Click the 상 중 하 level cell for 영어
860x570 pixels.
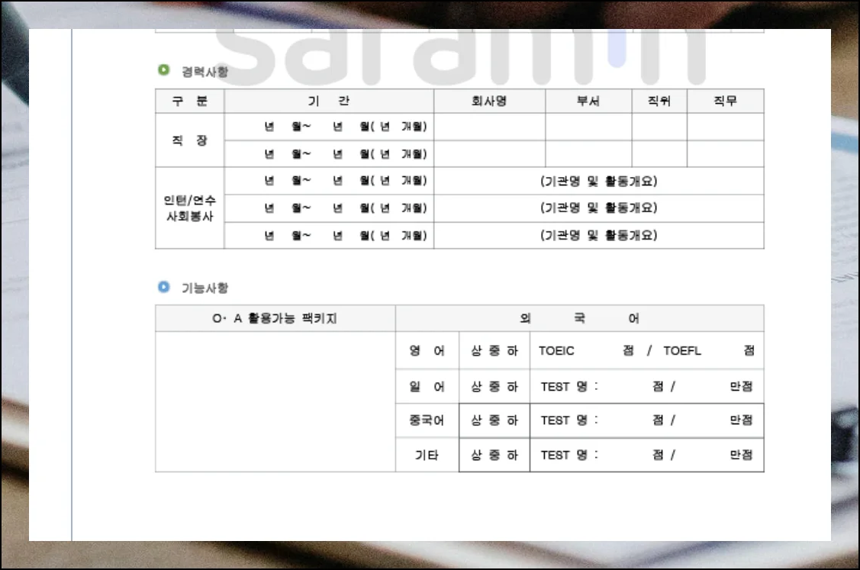[494, 351]
